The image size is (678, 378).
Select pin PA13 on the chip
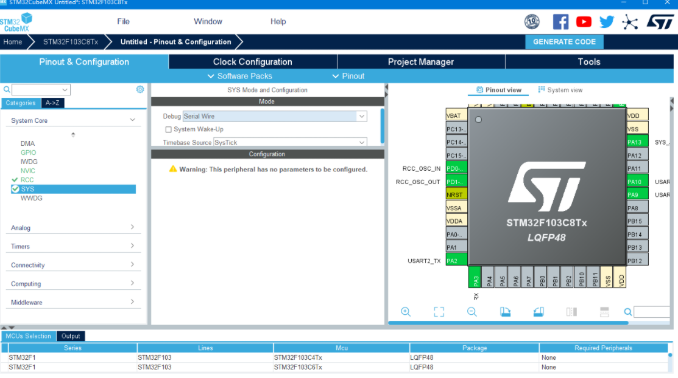click(637, 142)
